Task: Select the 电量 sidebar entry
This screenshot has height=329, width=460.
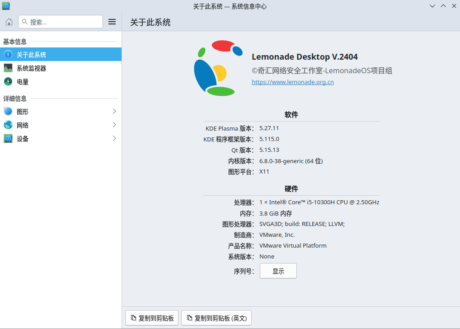Action: [61, 82]
